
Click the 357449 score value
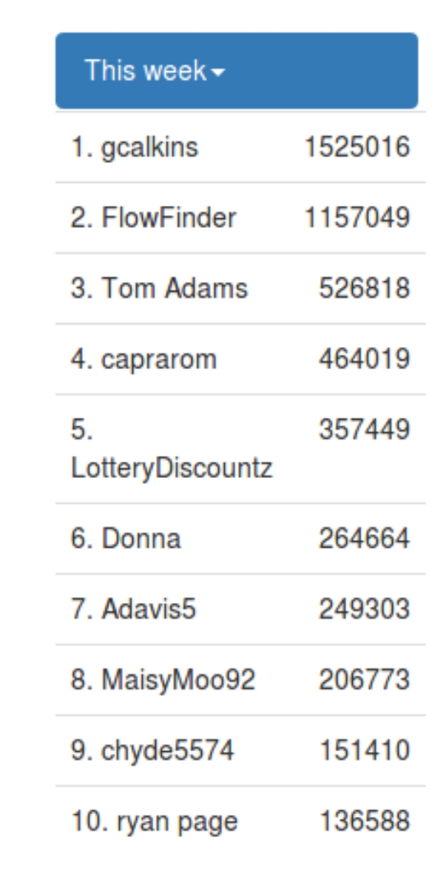click(x=365, y=429)
